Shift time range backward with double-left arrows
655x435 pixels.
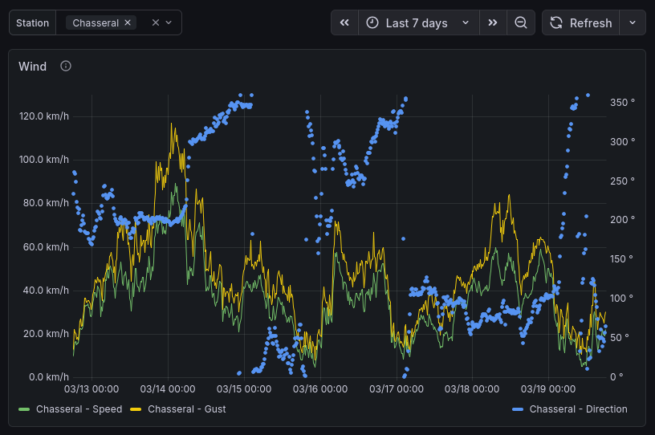coord(344,23)
